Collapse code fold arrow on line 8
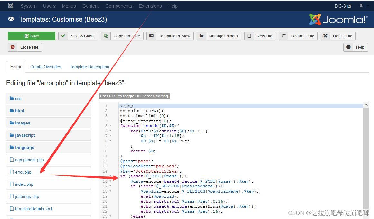Image resolution: width=374 pixels, height=219 pixels. click(x=110, y=141)
